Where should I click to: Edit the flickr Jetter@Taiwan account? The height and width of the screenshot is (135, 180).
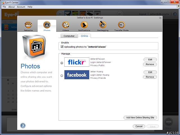150,59
